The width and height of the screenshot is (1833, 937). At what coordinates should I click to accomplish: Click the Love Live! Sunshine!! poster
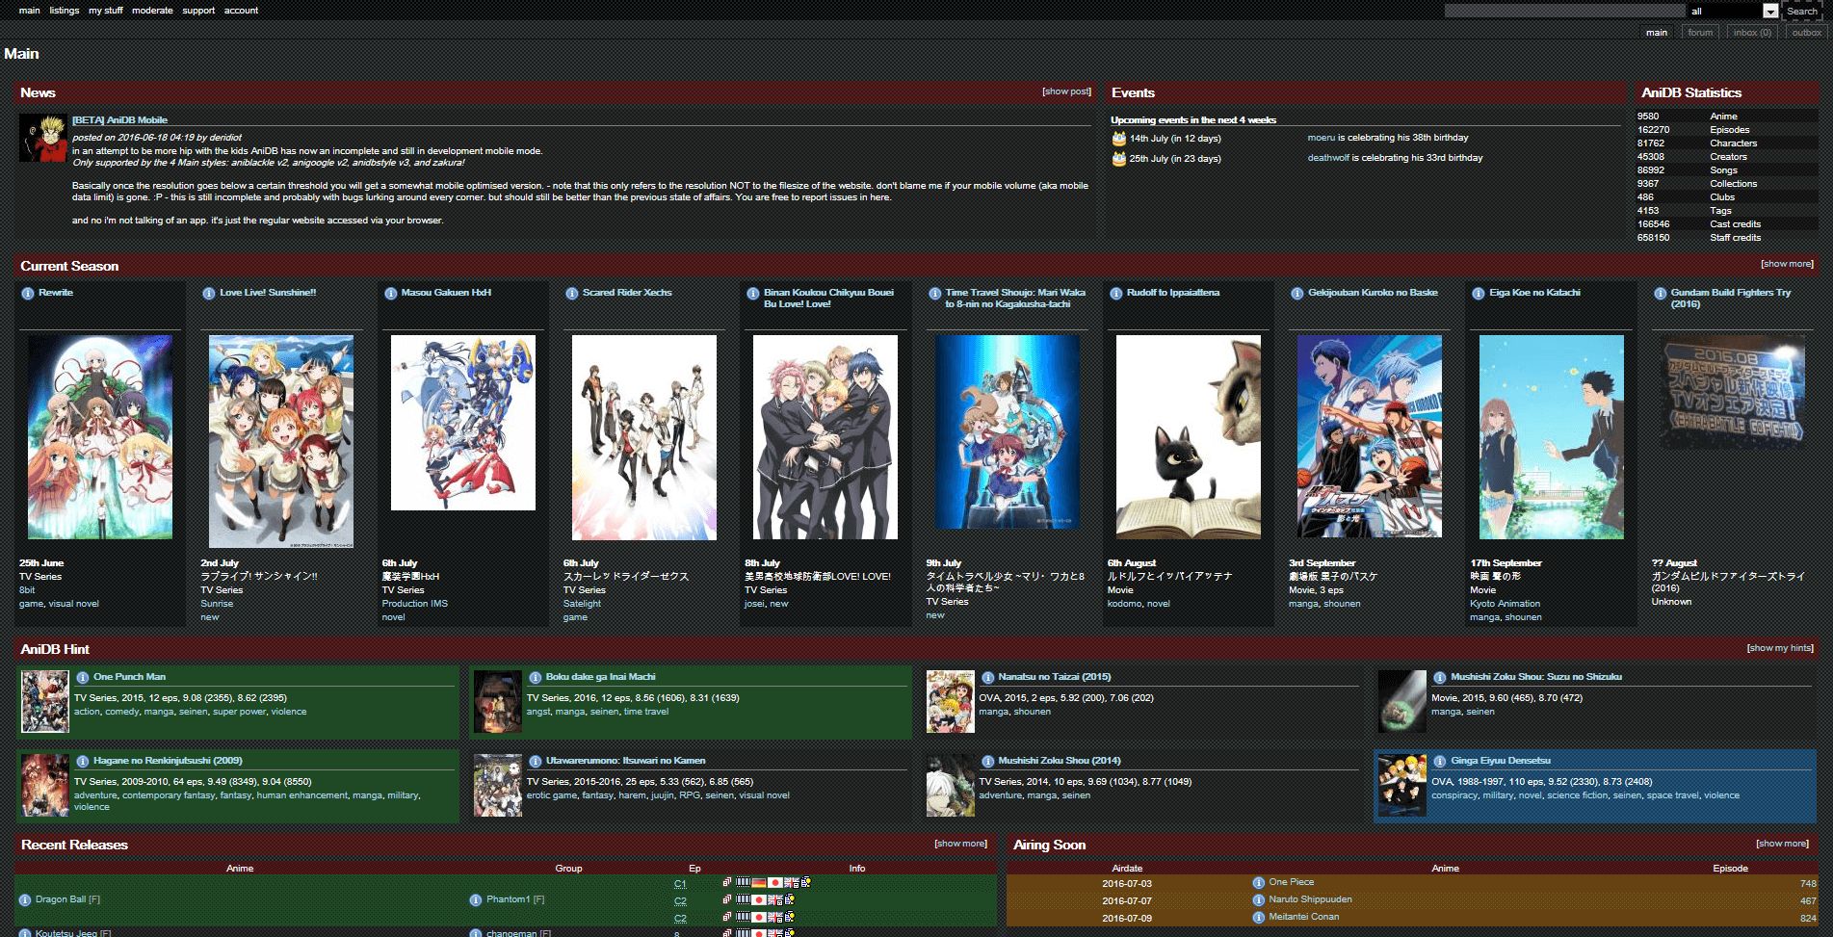click(281, 441)
